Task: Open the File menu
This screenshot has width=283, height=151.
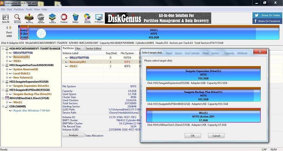Action: pos(3,9)
